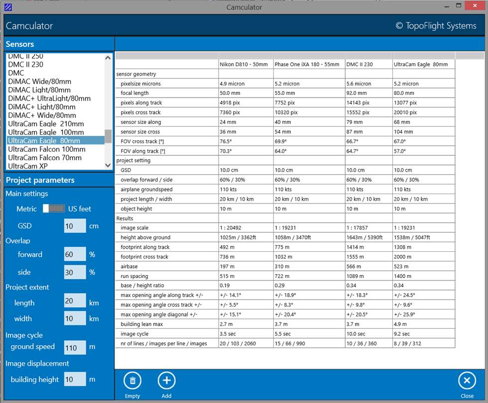Viewport: 488px width, 403px height.
Task: Click the '2000 m' footprint cross track cell
Action: point(424,257)
